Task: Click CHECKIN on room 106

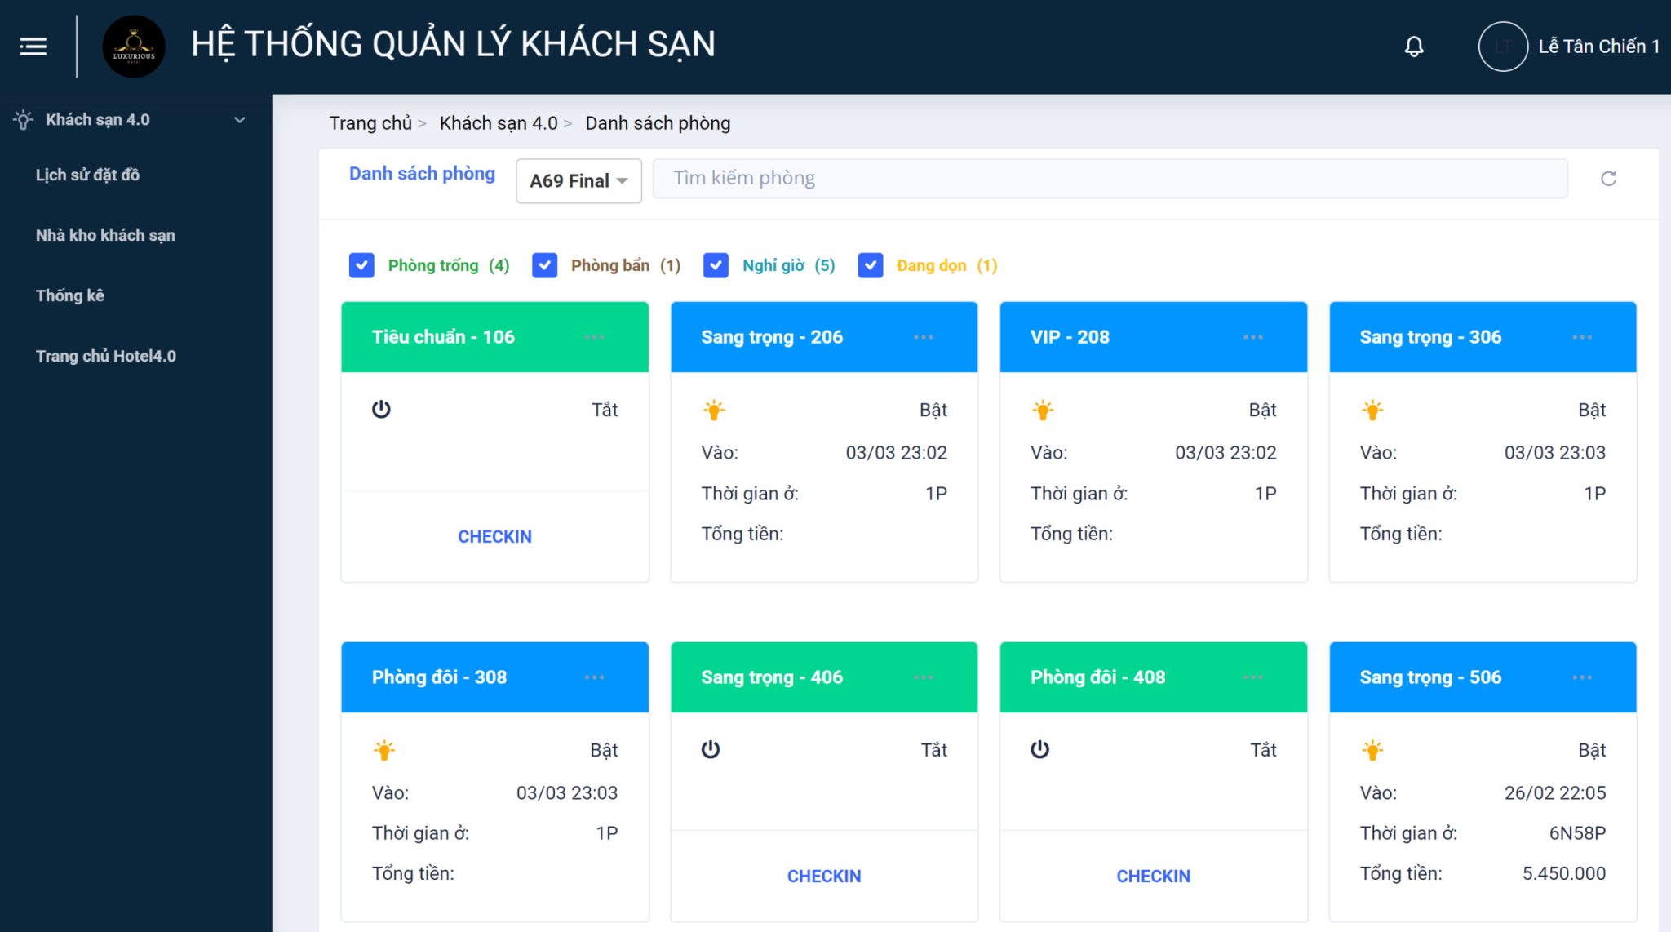Action: click(x=494, y=536)
